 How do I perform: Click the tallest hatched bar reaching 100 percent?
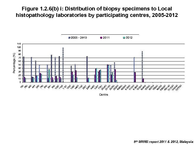(x=63, y=65)
